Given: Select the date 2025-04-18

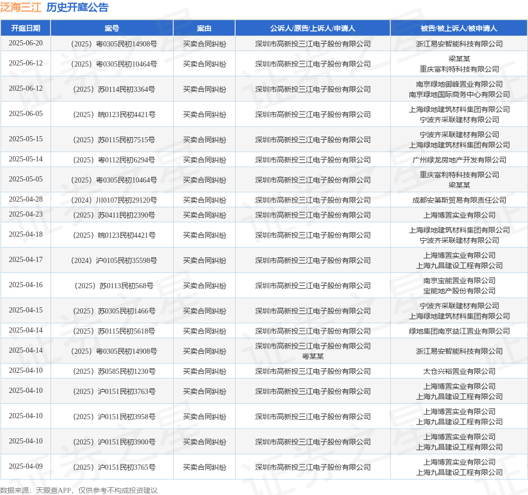Looking at the screenshot, I should click(26, 235).
